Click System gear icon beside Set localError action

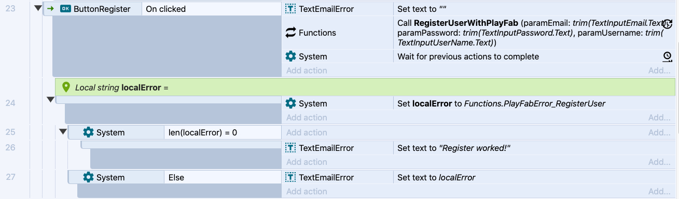291,103
